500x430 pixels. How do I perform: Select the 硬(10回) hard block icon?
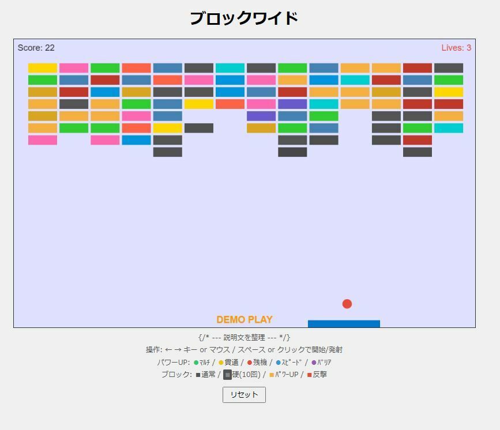point(226,375)
